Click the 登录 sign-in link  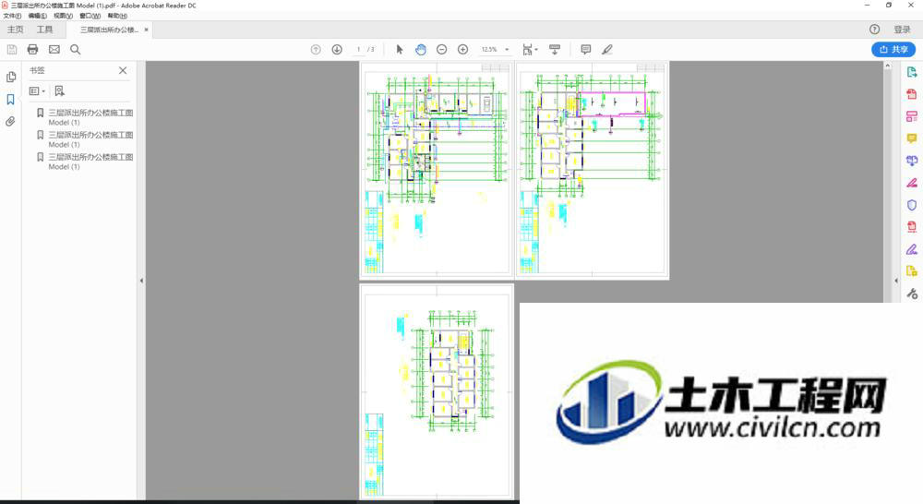tap(902, 30)
